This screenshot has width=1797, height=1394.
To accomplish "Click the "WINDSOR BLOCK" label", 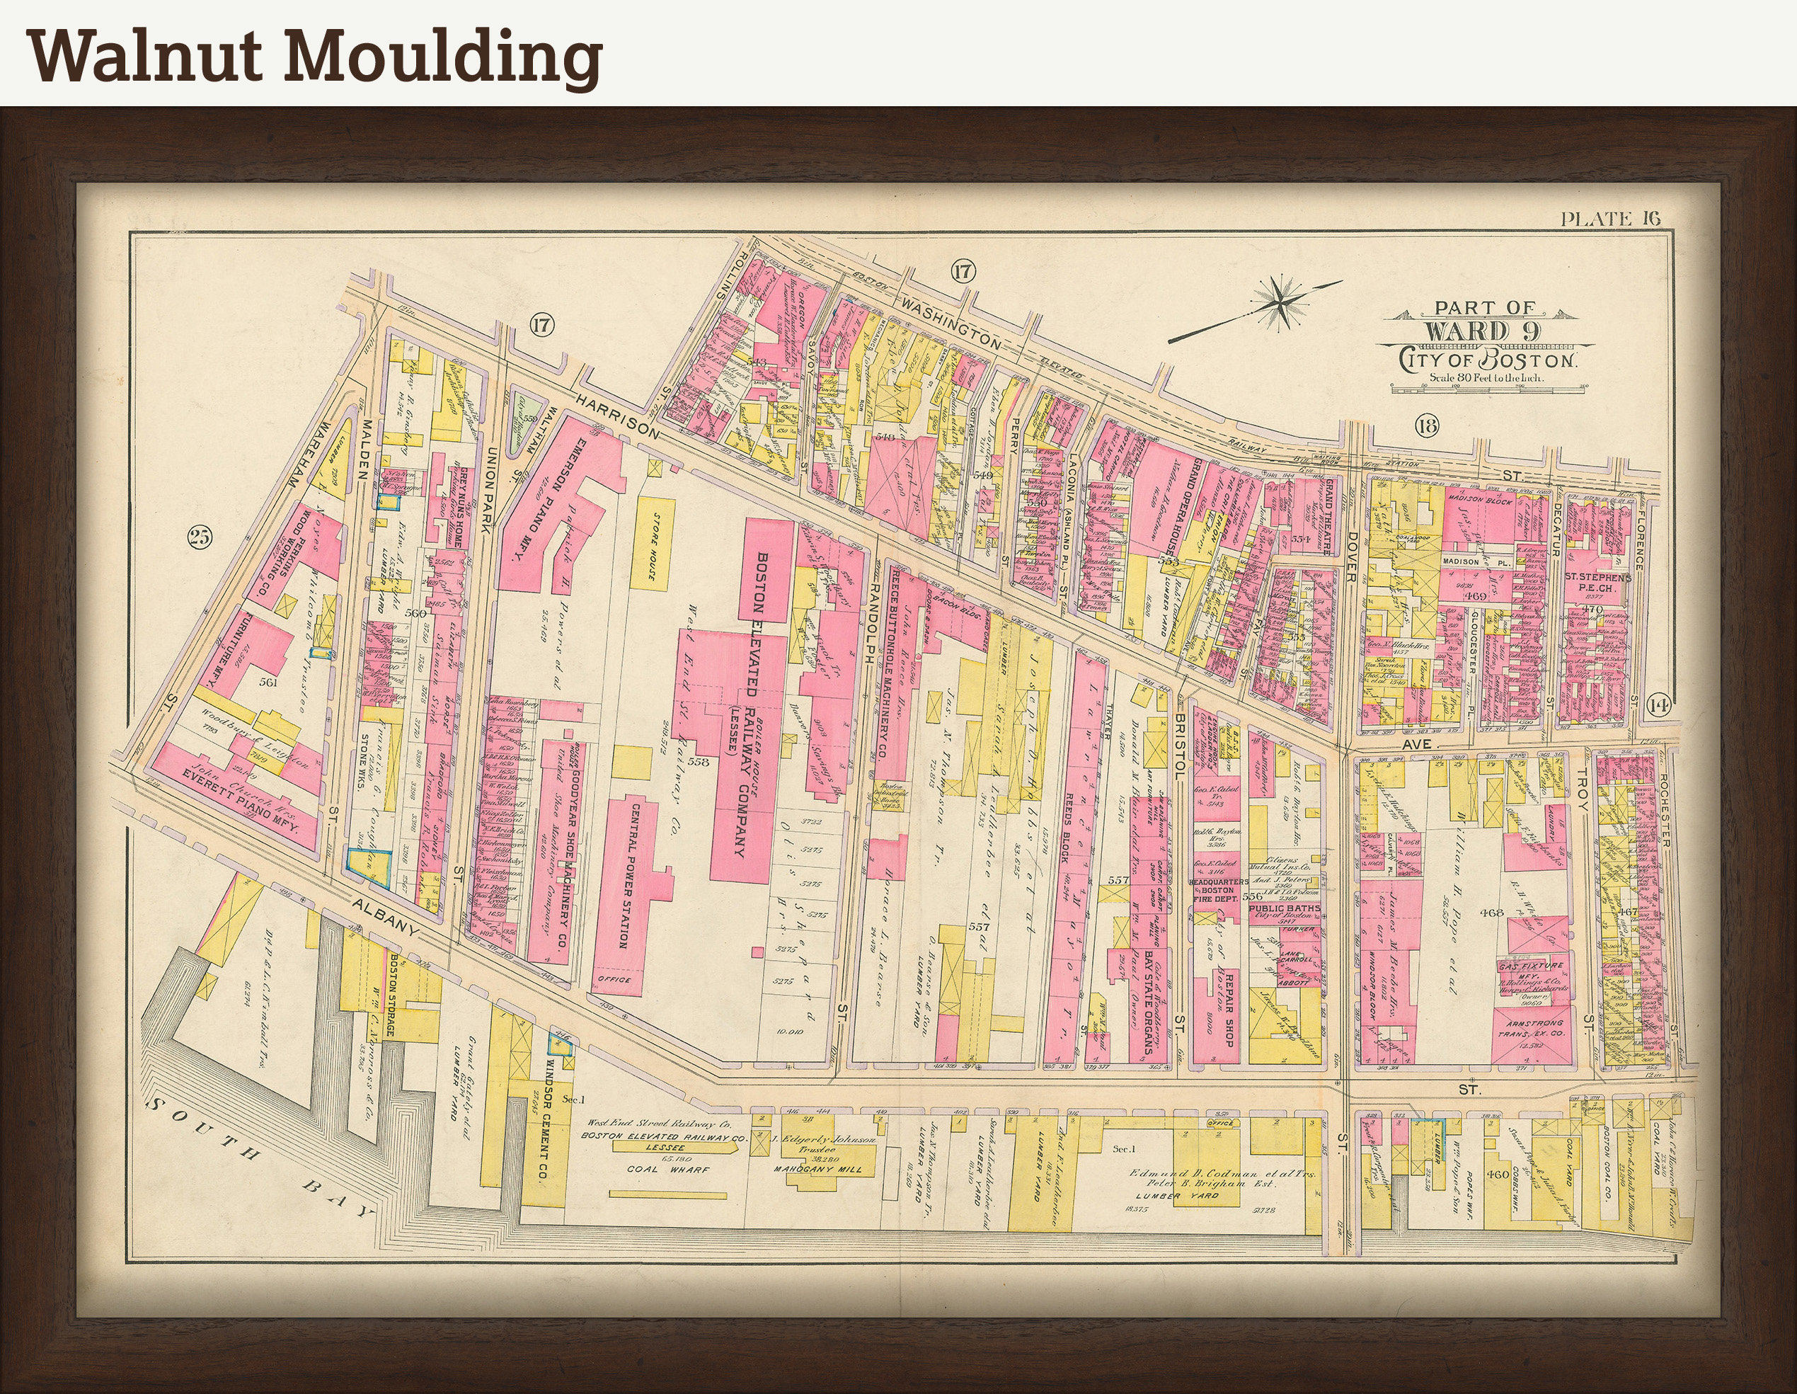I will 1372,985.
